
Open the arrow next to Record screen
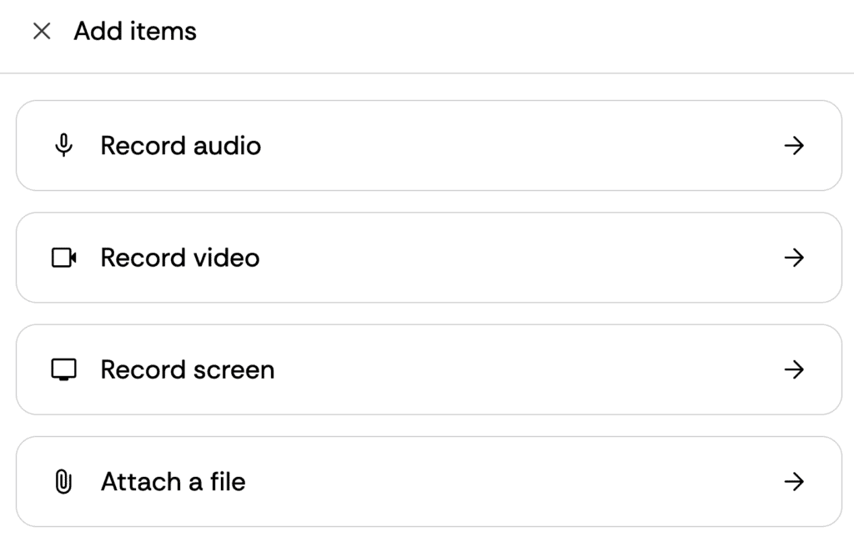tap(794, 369)
